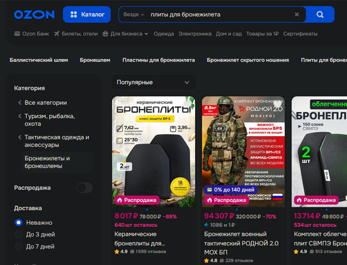347x265 pixels.
Task: Open РОДНОЙ 2.0 бронежилет product image
Action: (x=244, y=151)
